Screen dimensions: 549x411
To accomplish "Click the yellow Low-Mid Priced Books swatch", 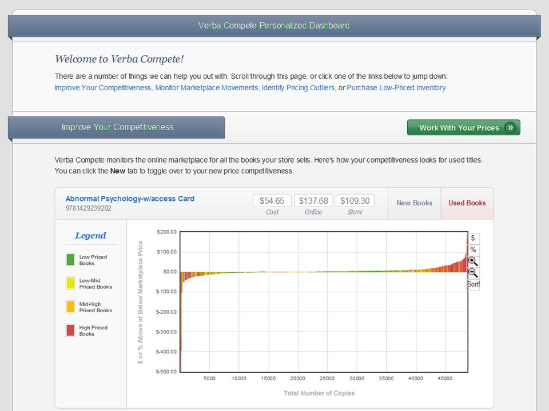I will pos(70,283).
